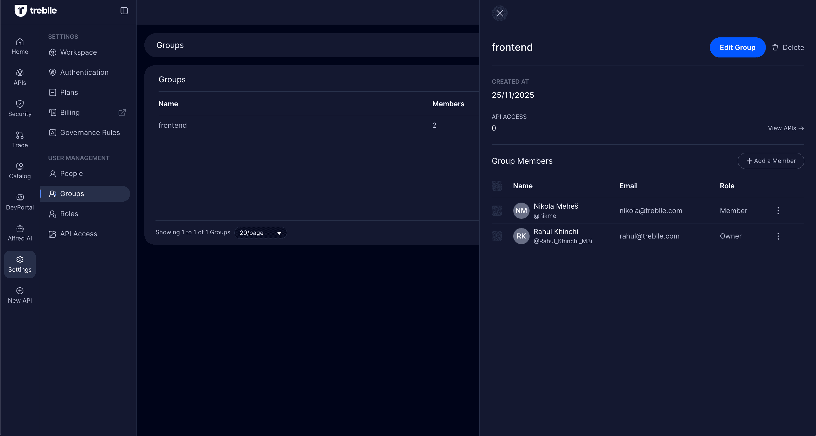The image size is (816, 436).
Task: Open options menu for Rahul Khinchi
Action: [778, 236]
